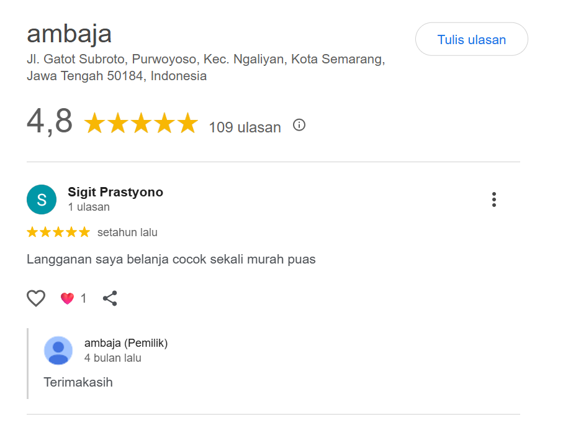The height and width of the screenshot is (422, 568).
Task: Click the ambaja (Pemilik) owner name
Action: tap(126, 343)
